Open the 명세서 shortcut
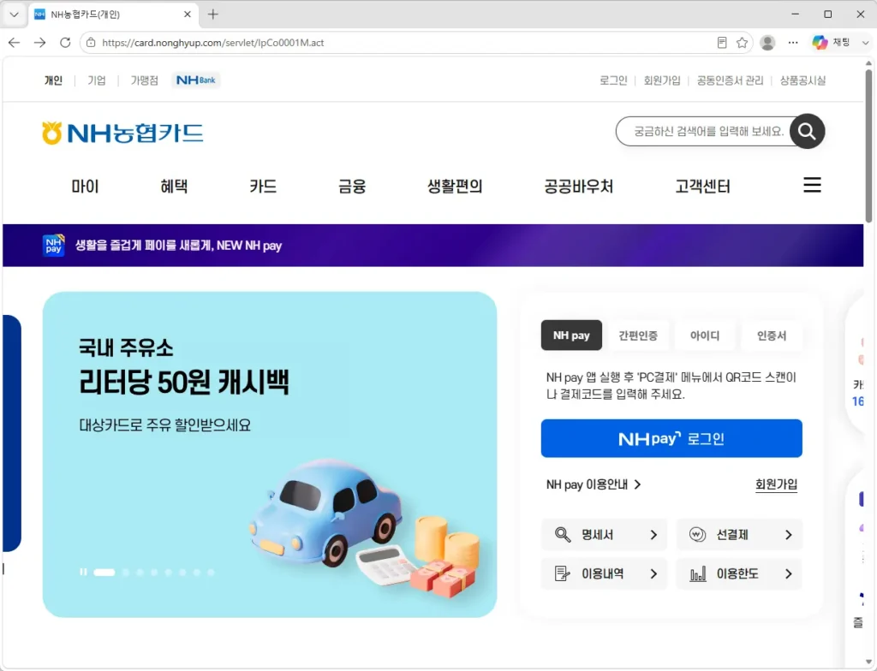Image resolution: width=877 pixels, height=671 pixels. click(605, 535)
